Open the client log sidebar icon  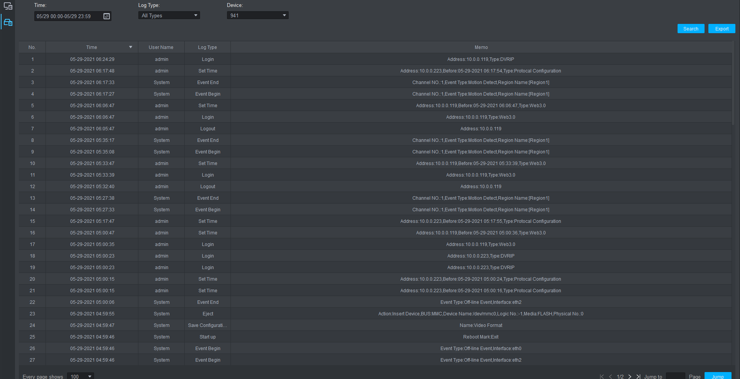tap(8, 6)
